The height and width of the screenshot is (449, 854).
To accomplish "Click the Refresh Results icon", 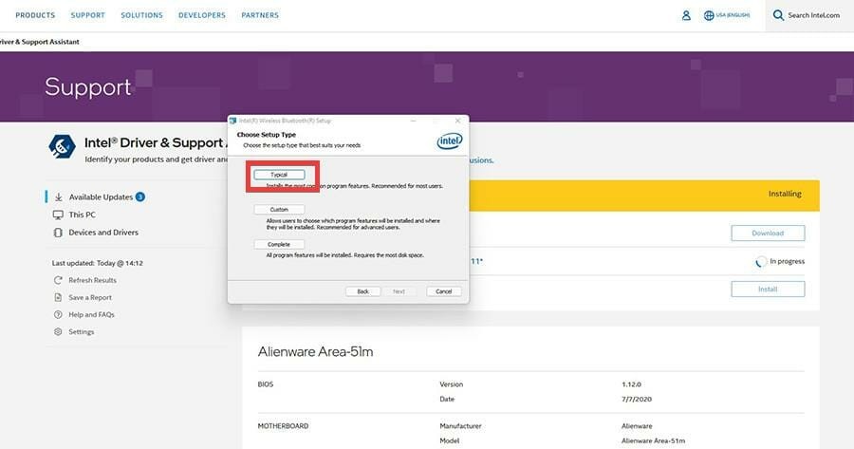I will pyautogui.click(x=58, y=280).
